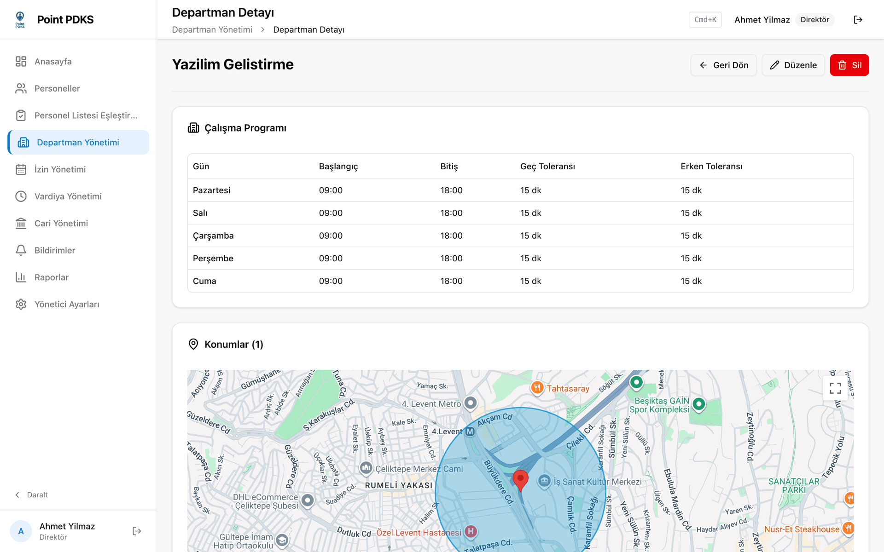
Task: Click the DHL eCommerce map pin
Action: coord(308,500)
